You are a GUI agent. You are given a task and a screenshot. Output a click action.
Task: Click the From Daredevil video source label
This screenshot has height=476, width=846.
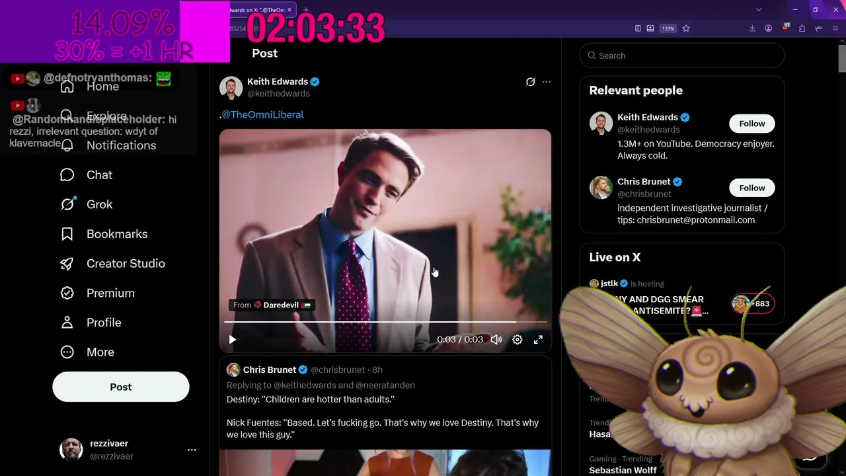click(x=272, y=305)
